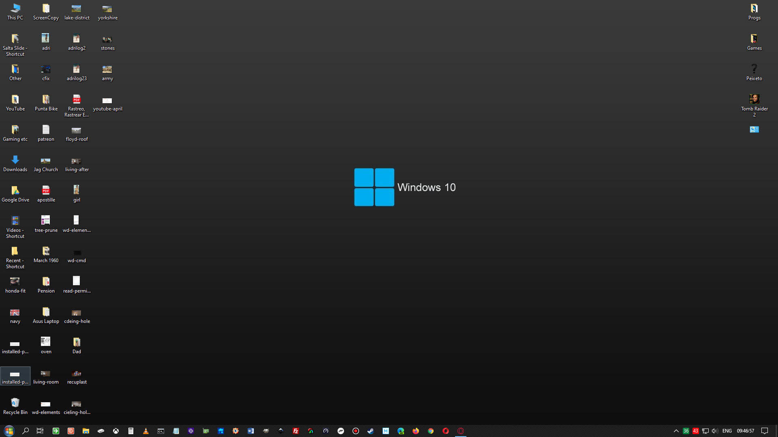Select the Google Drive desktop icon
The width and height of the screenshot is (778, 437).
click(15, 194)
